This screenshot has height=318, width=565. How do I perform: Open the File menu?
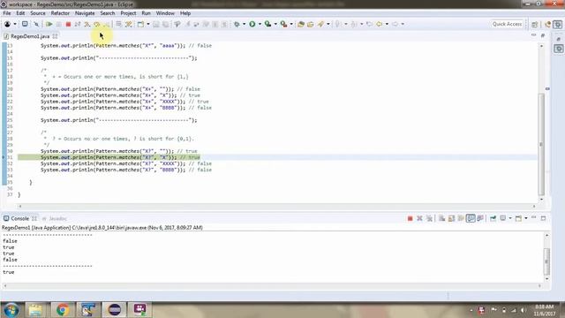[x=7, y=13]
